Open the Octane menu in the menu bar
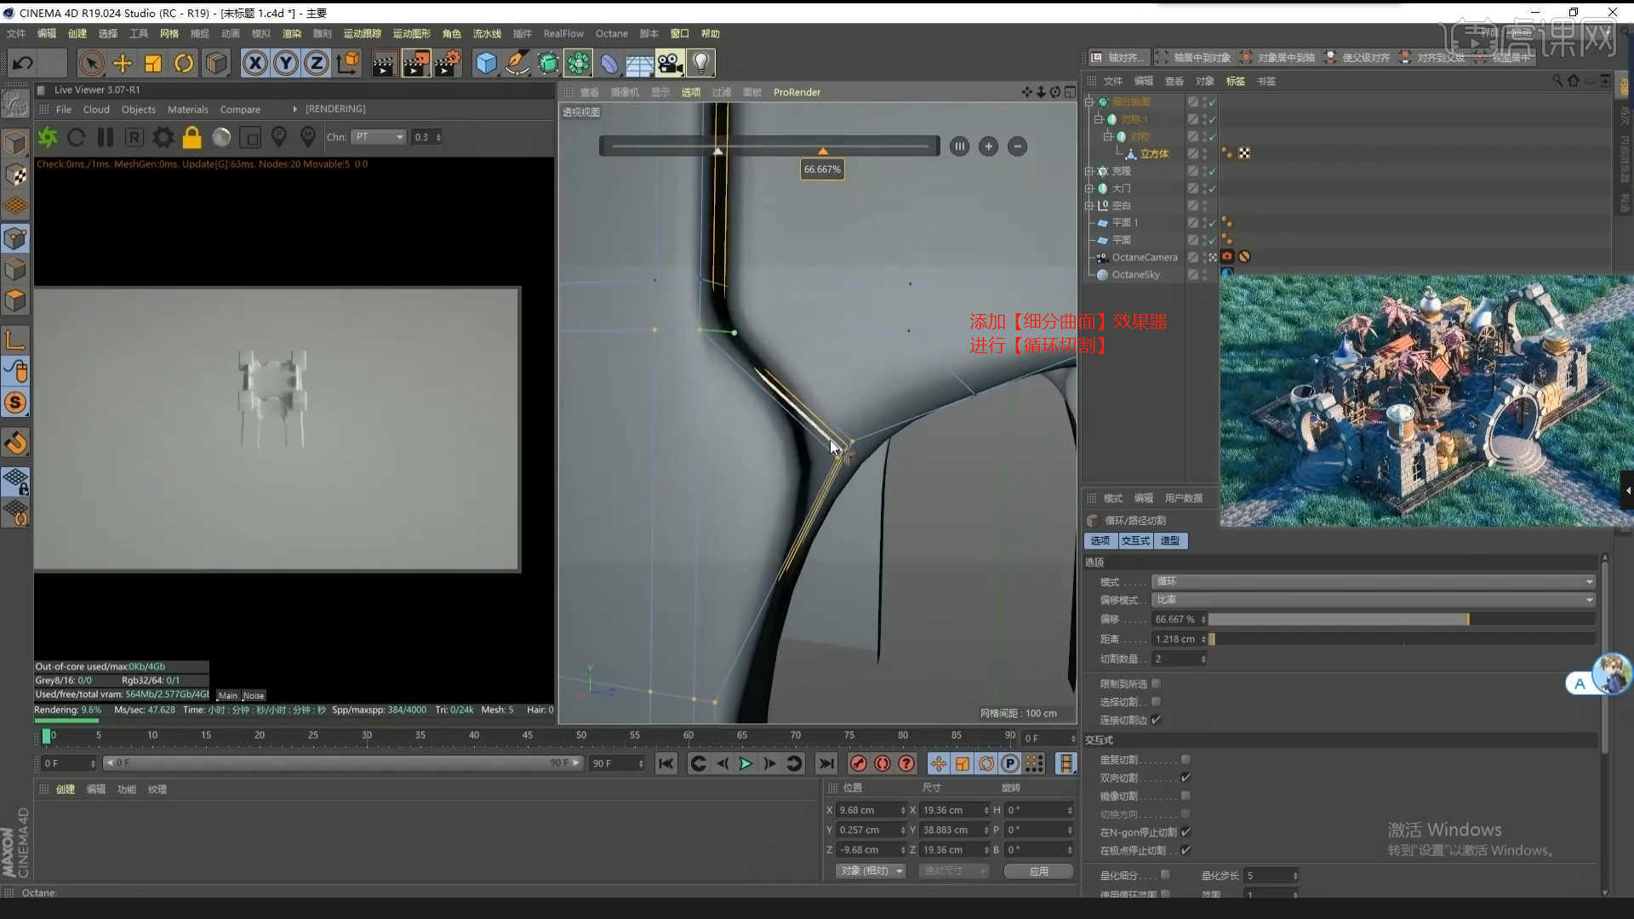The image size is (1634, 919). 611,33
